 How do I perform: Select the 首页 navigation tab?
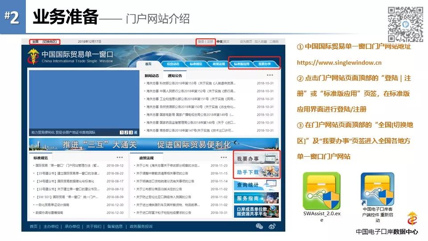[x=148, y=64]
